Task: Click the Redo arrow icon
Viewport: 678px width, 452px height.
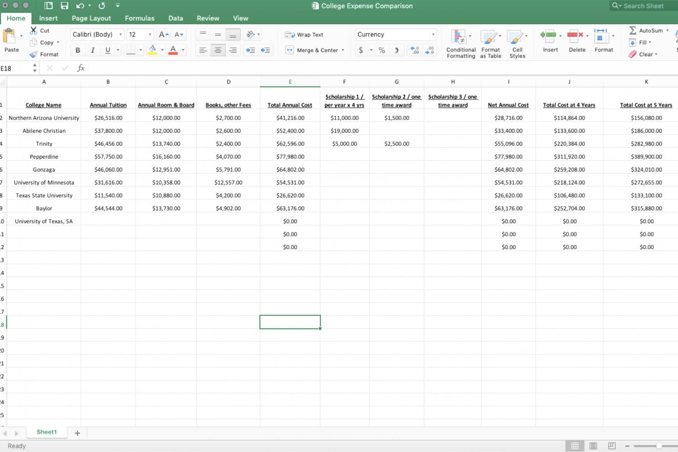Action: click(102, 6)
